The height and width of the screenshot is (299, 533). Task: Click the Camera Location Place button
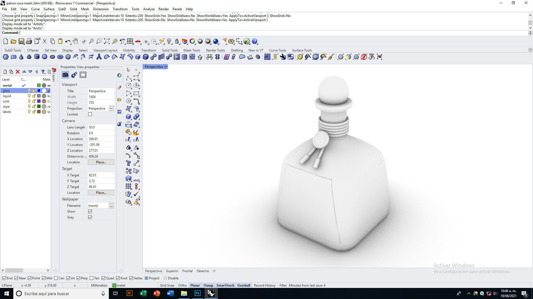pyautogui.click(x=101, y=162)
